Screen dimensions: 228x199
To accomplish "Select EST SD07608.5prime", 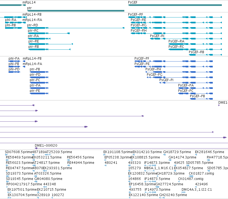I will 18,152.
